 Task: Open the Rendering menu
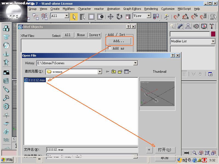(x=151, y=9)
